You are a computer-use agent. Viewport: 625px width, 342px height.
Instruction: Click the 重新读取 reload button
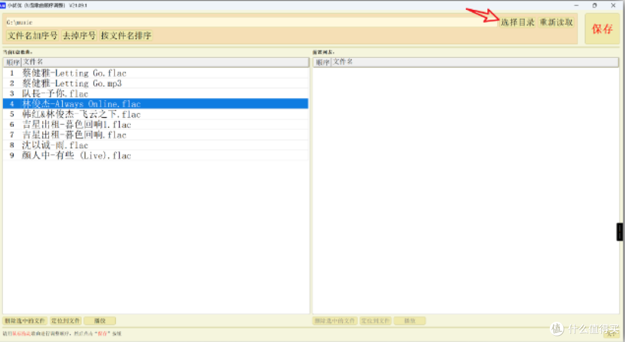(x=557, y=23)
